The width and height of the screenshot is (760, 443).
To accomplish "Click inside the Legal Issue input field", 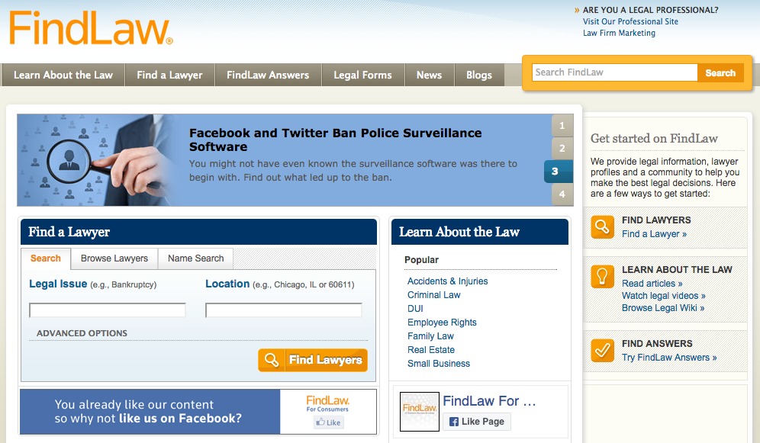I will pos(107,310).
